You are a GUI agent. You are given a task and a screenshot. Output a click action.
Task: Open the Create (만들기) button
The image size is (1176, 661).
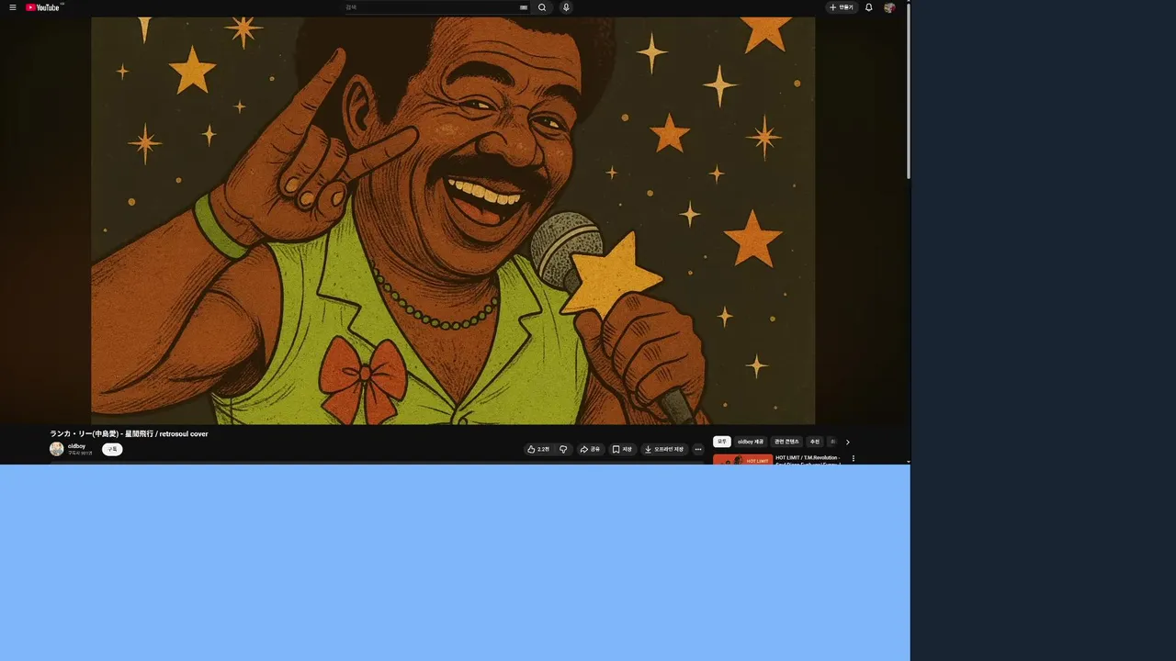[x=842, y=7]
